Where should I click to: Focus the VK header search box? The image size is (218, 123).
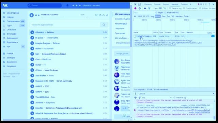click(45, 5)
